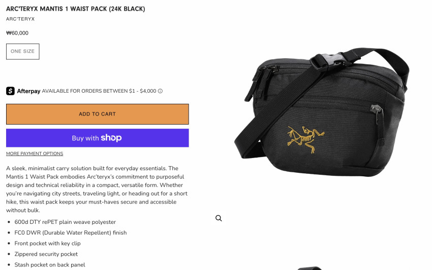View the next product image peeking at bottom
Image resolution: width=432 pixels, height=270 pixels.
coord(310,268)
